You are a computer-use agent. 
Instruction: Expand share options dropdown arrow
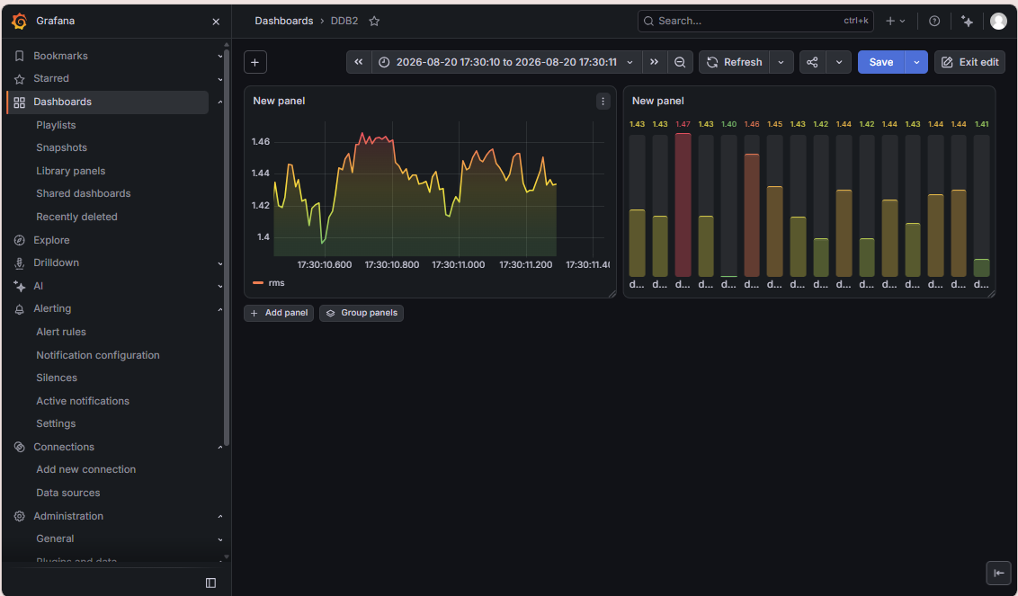[x=839, y=62]
